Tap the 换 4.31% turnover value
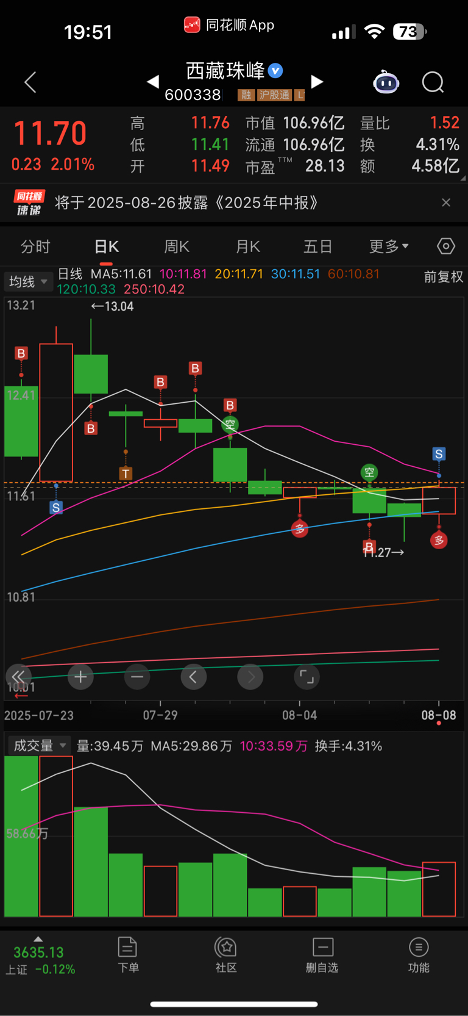 click(438, 145)
